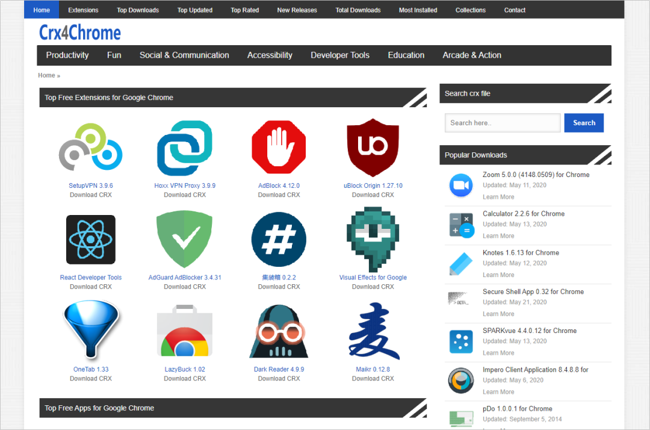Open the React Developer Tools text link
The image size is (650, 430).
91,278
